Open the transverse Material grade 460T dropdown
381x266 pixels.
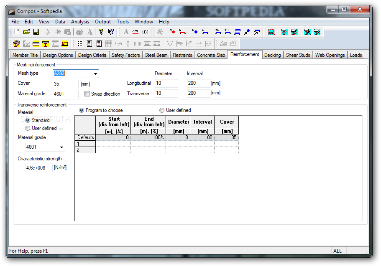click(x=62, y=147)
